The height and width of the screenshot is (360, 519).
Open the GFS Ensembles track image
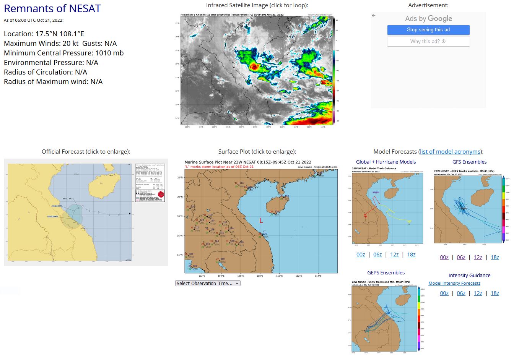tap(469, 206)
